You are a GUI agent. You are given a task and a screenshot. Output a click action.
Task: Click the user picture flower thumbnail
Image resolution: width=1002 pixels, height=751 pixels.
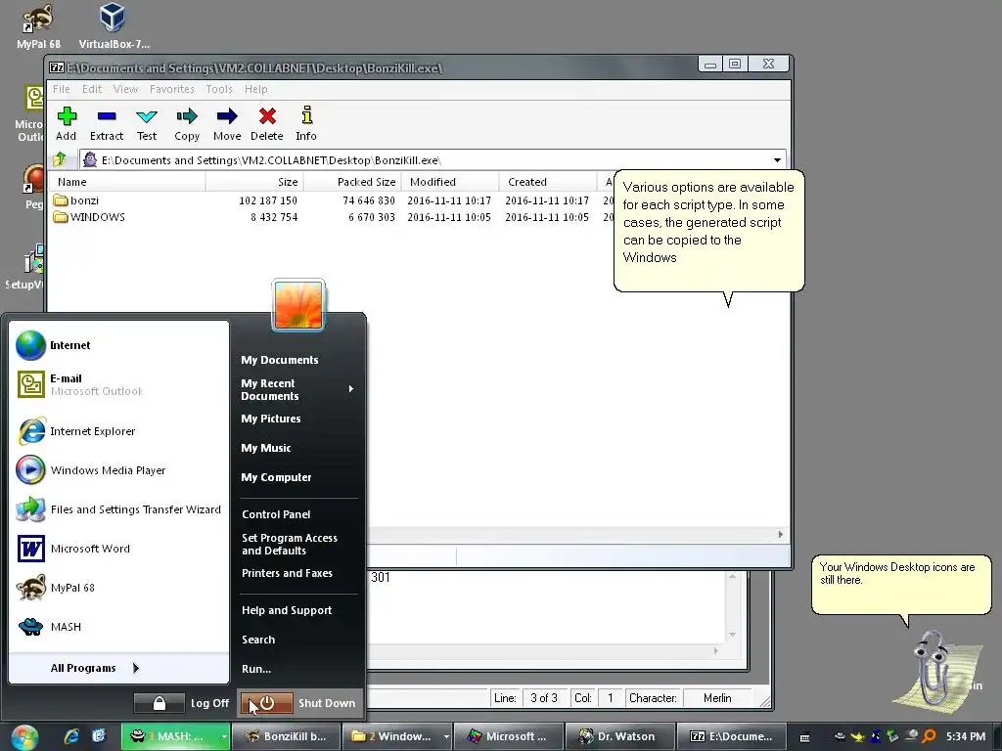pos(298,305)
